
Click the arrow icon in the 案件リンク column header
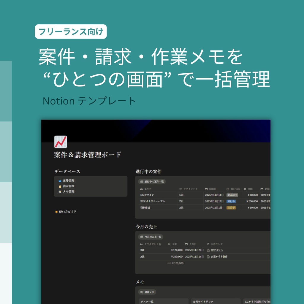tap(208, 244)
